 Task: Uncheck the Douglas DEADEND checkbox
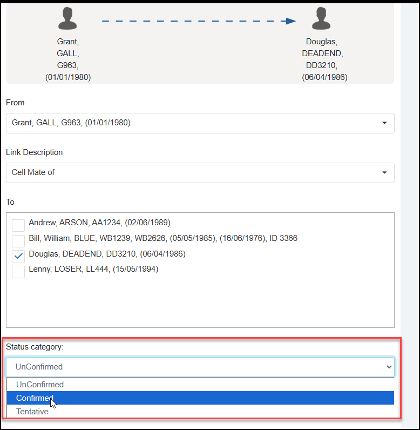pyautogui.click(x=18, y=257)
